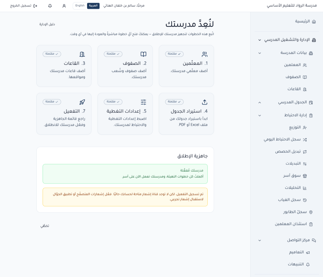Open the 4. استيراد الجدول step card title
The width and height of the screenshot is (323, 277).
[x=189, y=111]
